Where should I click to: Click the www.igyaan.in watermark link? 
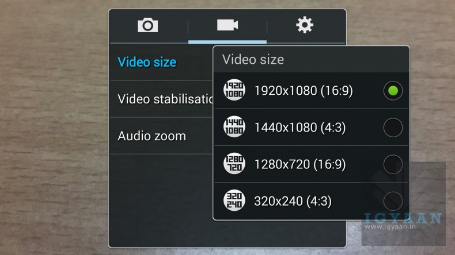point(390,227)
